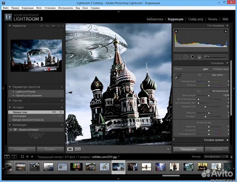Go back with filmstrip left arrow

[27, 157]
